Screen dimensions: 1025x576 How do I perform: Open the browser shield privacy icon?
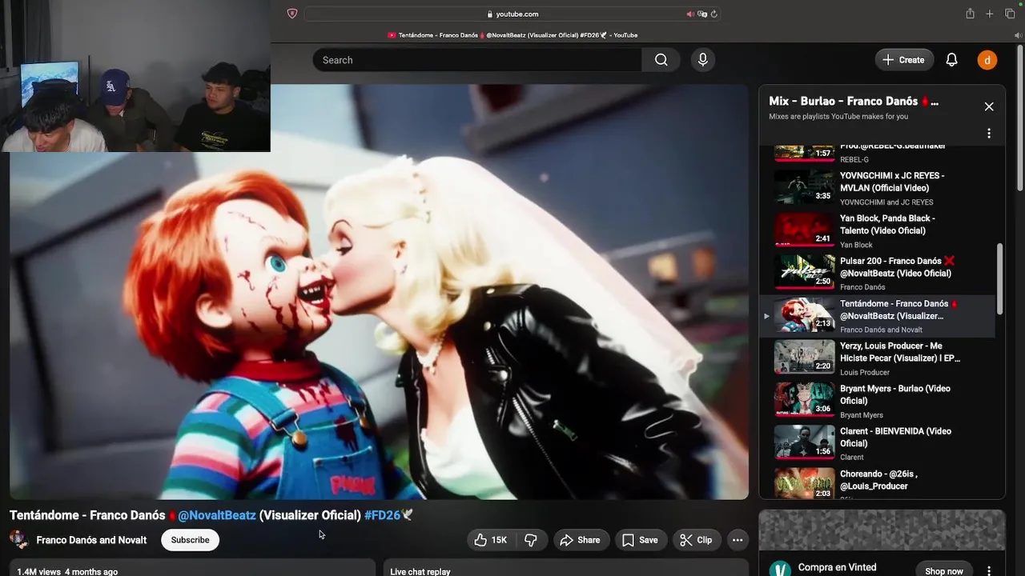pyautogui.click(x=292, y=14)
